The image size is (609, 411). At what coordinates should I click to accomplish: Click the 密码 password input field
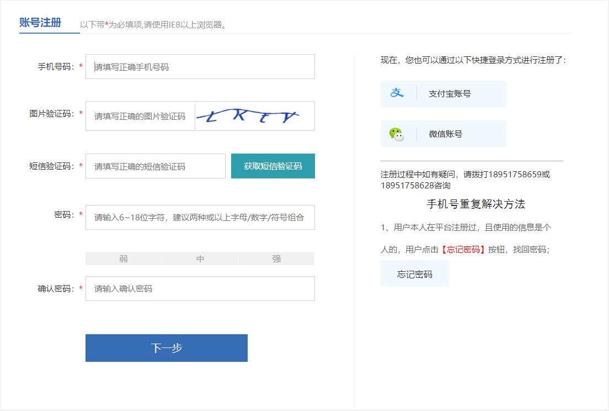200,217
